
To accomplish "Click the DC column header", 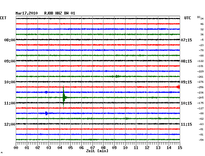I will point(199,17).
